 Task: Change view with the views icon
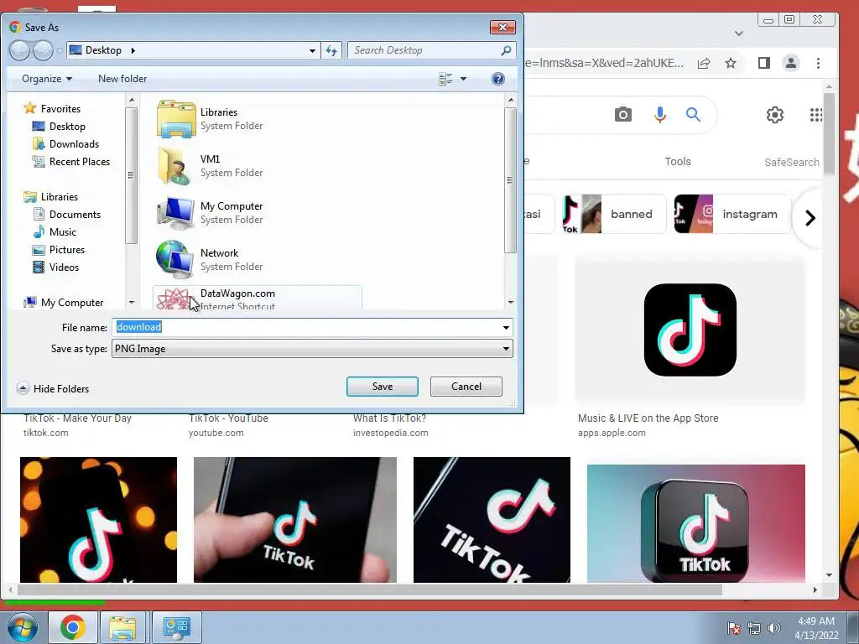445,79
